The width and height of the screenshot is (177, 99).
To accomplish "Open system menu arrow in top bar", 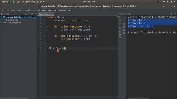I will 174,2.
